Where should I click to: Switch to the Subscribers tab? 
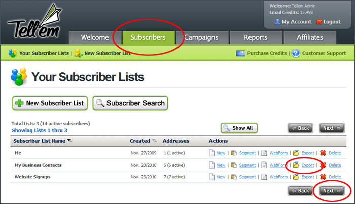tap(148, 37)
